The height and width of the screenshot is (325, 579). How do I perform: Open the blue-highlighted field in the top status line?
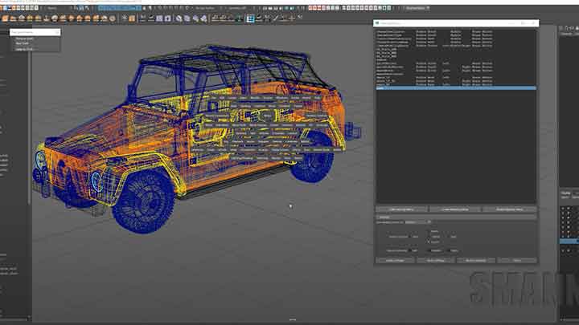[x=119, y=8]
